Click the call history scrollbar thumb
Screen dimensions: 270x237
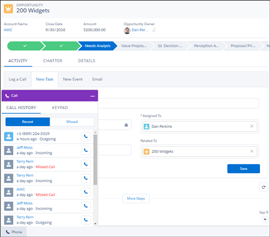(95, 160)
